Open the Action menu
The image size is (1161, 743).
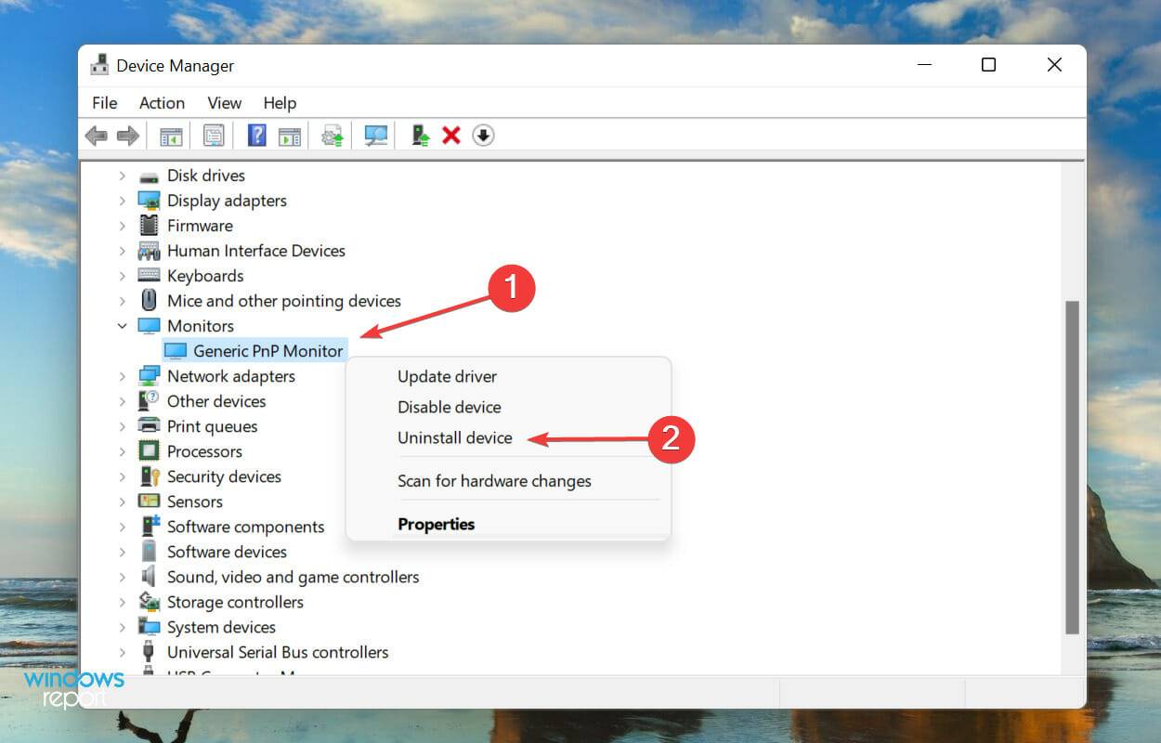[162, 102]
